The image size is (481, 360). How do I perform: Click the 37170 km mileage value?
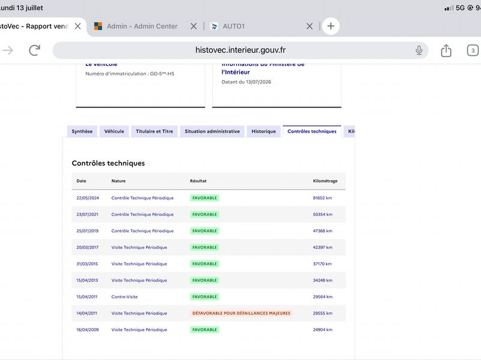[x=322, y=264]
